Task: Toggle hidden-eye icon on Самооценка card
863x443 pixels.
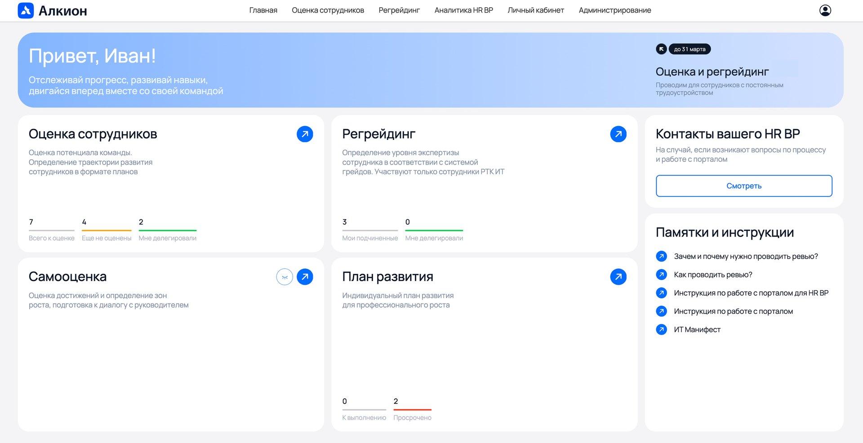Action: pyautogui.click(x=285, y=277)
